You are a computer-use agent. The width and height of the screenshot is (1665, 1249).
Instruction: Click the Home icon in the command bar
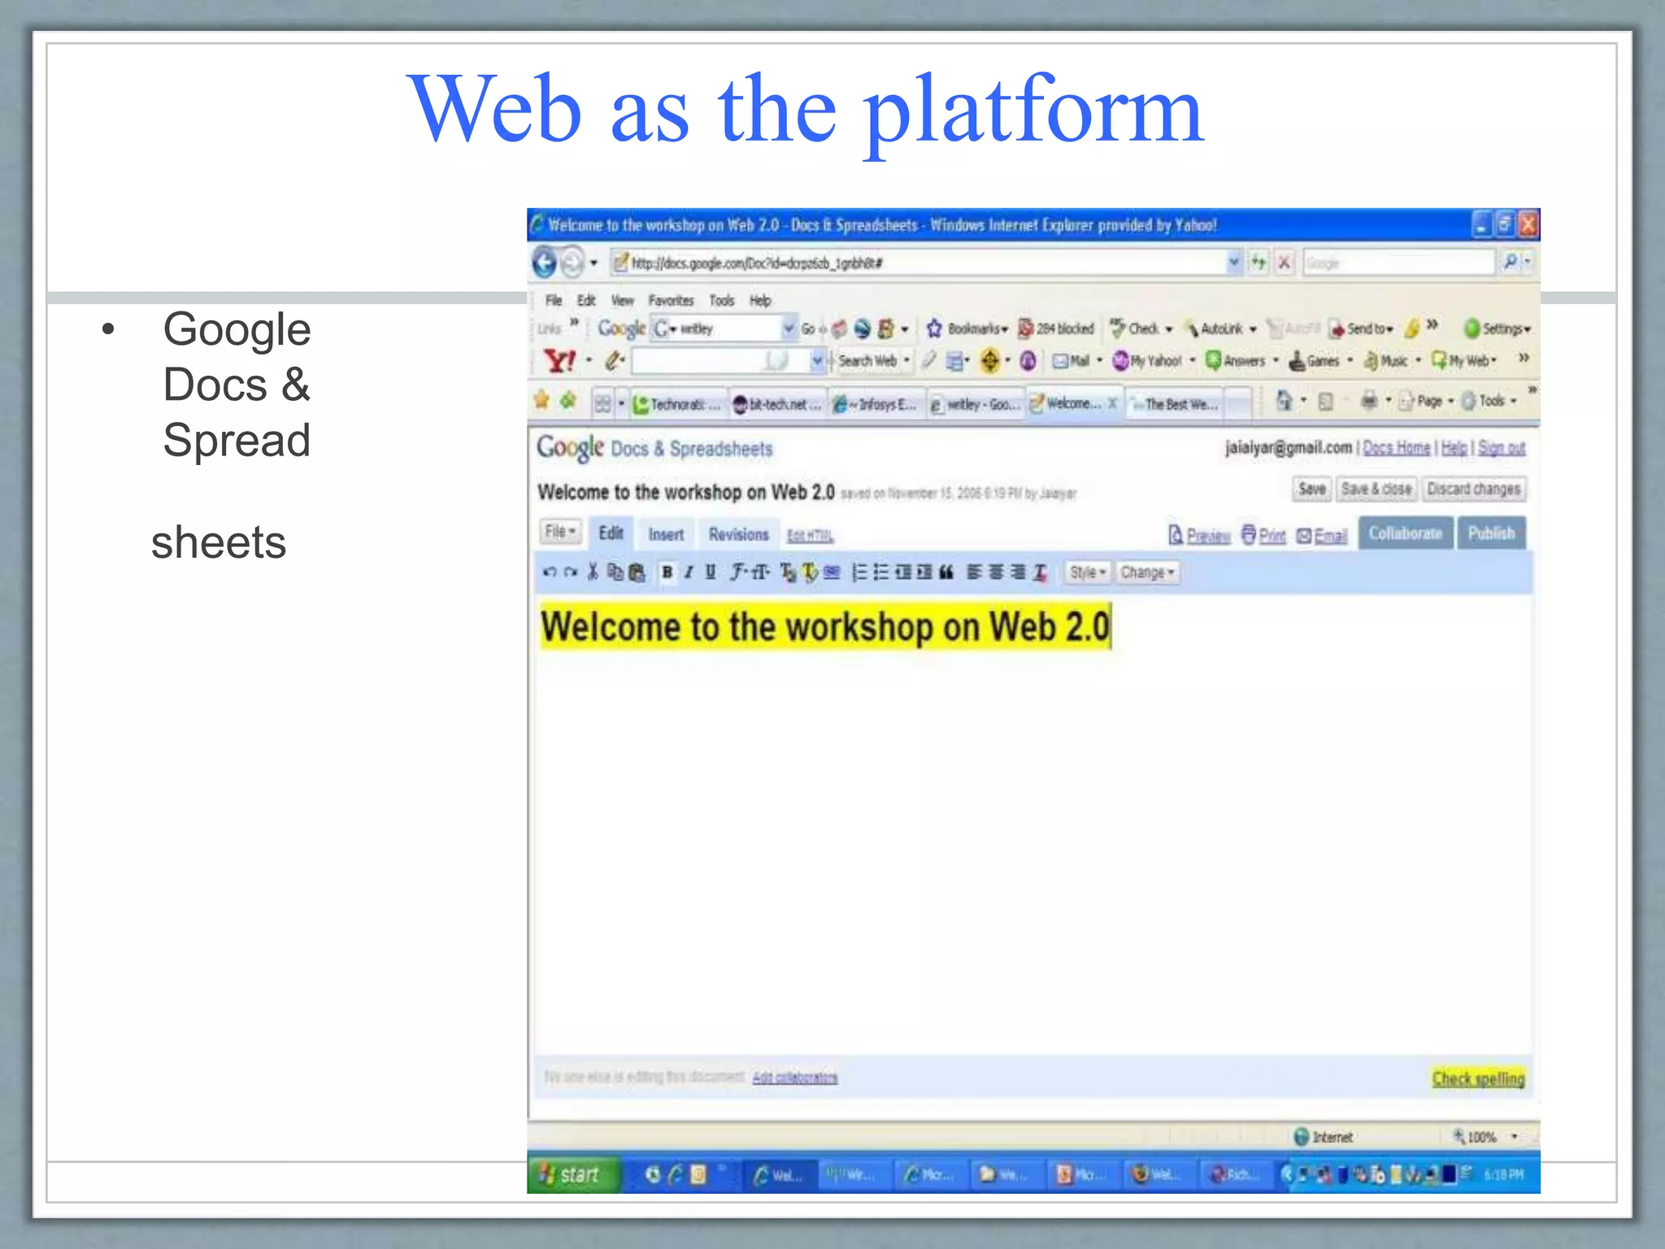[1284, 400]
